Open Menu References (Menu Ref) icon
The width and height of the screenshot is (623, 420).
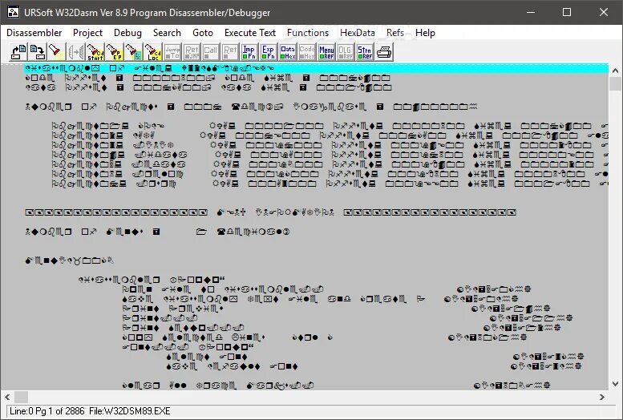(x=326, y=52)
